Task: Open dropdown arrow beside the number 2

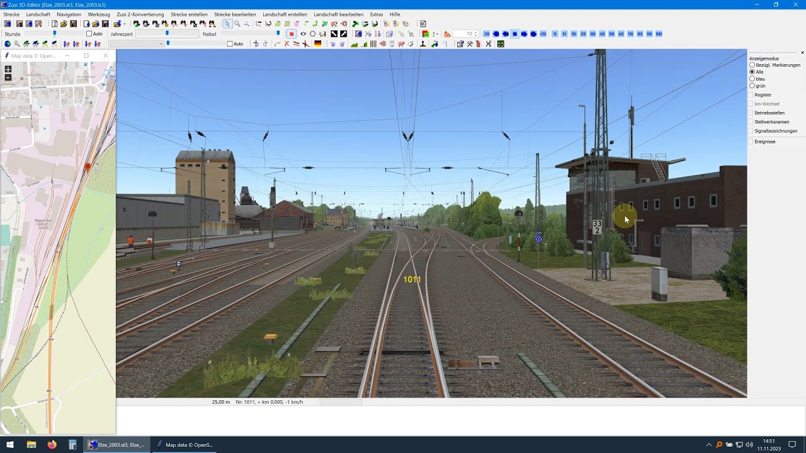Action: coord(437,34)
